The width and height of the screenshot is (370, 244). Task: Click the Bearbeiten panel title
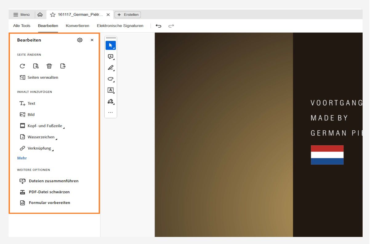pyautogui.click(x=29, y=40)
